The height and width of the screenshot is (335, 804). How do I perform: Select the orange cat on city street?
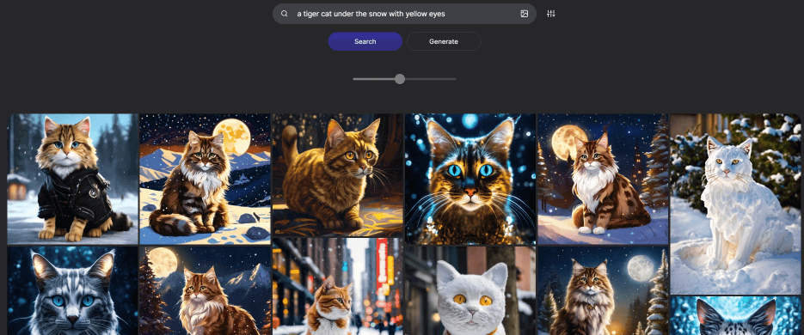[x=337, y=287]
